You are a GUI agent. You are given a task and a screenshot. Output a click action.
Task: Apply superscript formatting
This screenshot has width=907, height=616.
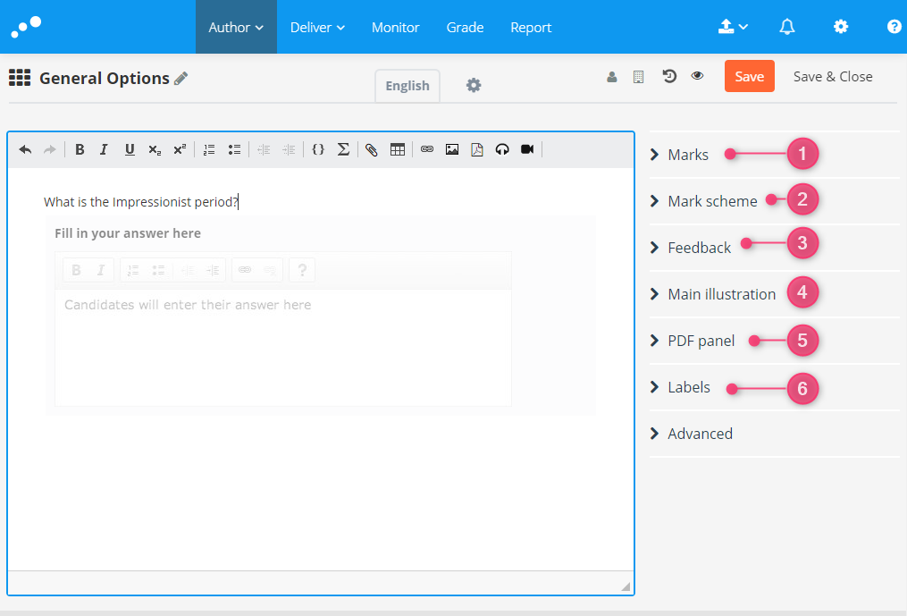[180, 149]
